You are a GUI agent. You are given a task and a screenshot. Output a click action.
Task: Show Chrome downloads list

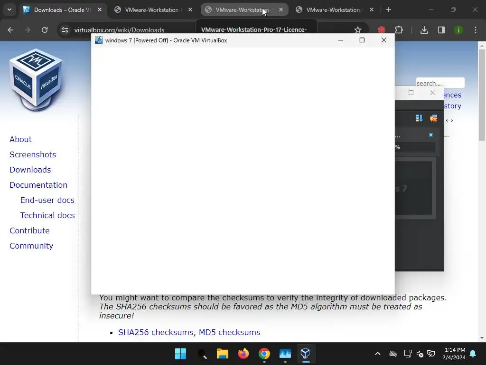(x=424, y=30)
